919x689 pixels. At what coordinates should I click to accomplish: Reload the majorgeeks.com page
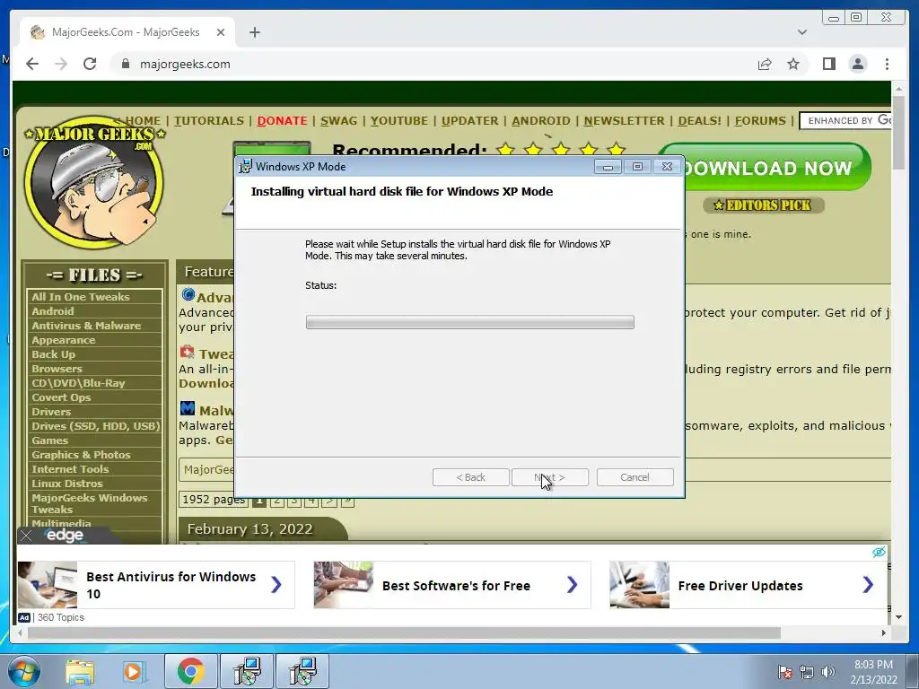pyautogui.click(x=90, y=64)
